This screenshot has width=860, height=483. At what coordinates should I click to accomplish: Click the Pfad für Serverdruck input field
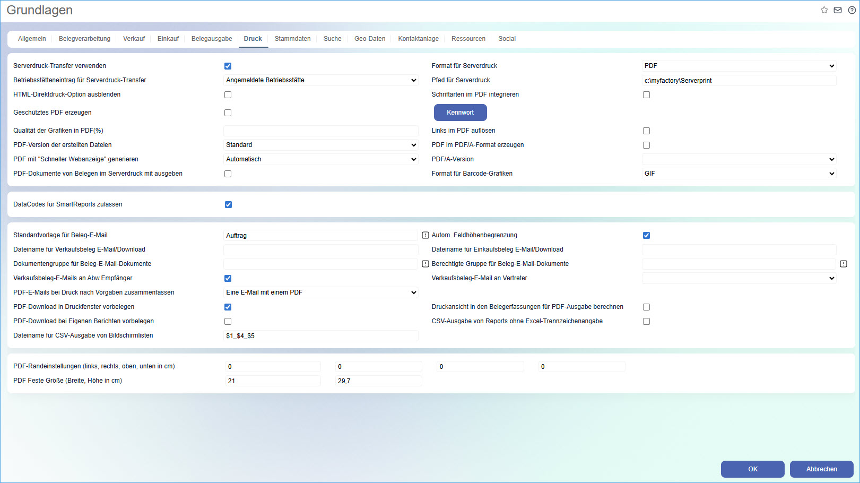(739, 81)
